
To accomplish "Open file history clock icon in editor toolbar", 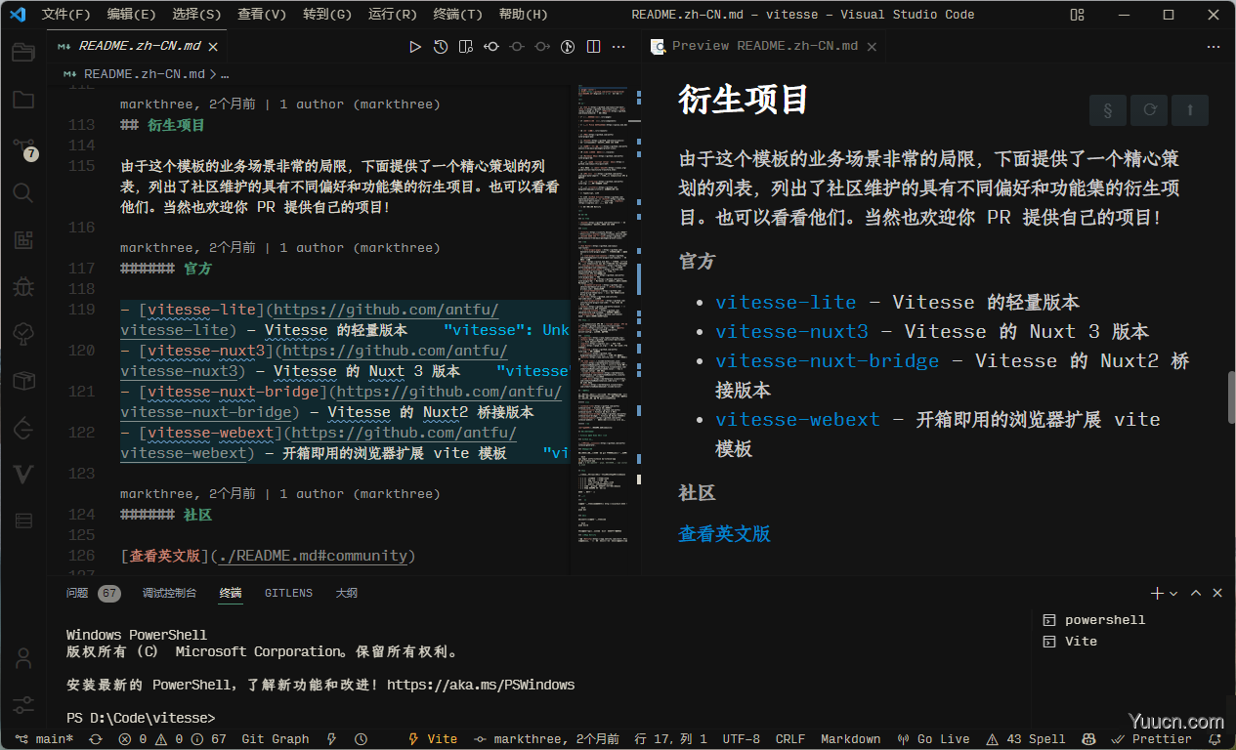I will pyautogui.click(x=441, y=46).
